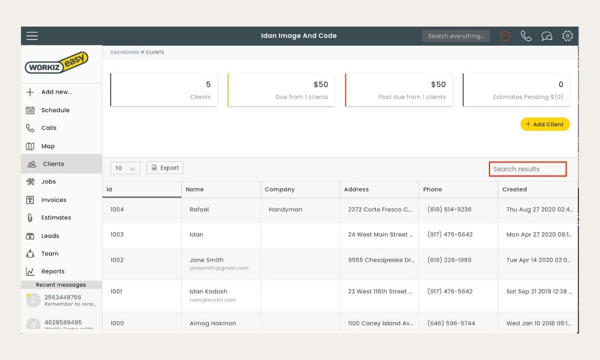Select client name Almog Hakmon
Viewport: 600px width, 360px height.
213,323
